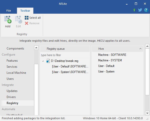Maximize the NTLite window
Image resolution: width=150 pixels, height=121 pixels.
(136, 4)
